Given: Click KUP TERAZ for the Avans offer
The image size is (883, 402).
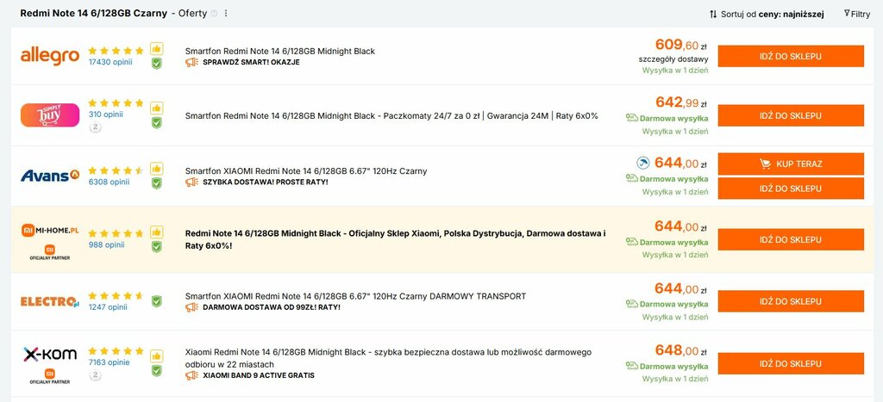Looking at the screenshot, I should pos(791,164).
